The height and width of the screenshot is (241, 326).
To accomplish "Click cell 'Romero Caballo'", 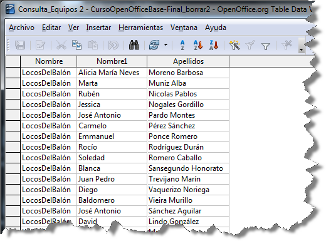I will point(188,158).
